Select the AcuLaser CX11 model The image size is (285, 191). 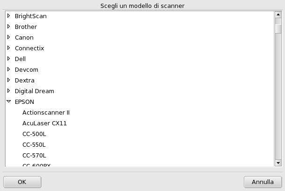[x=44, y=123]
